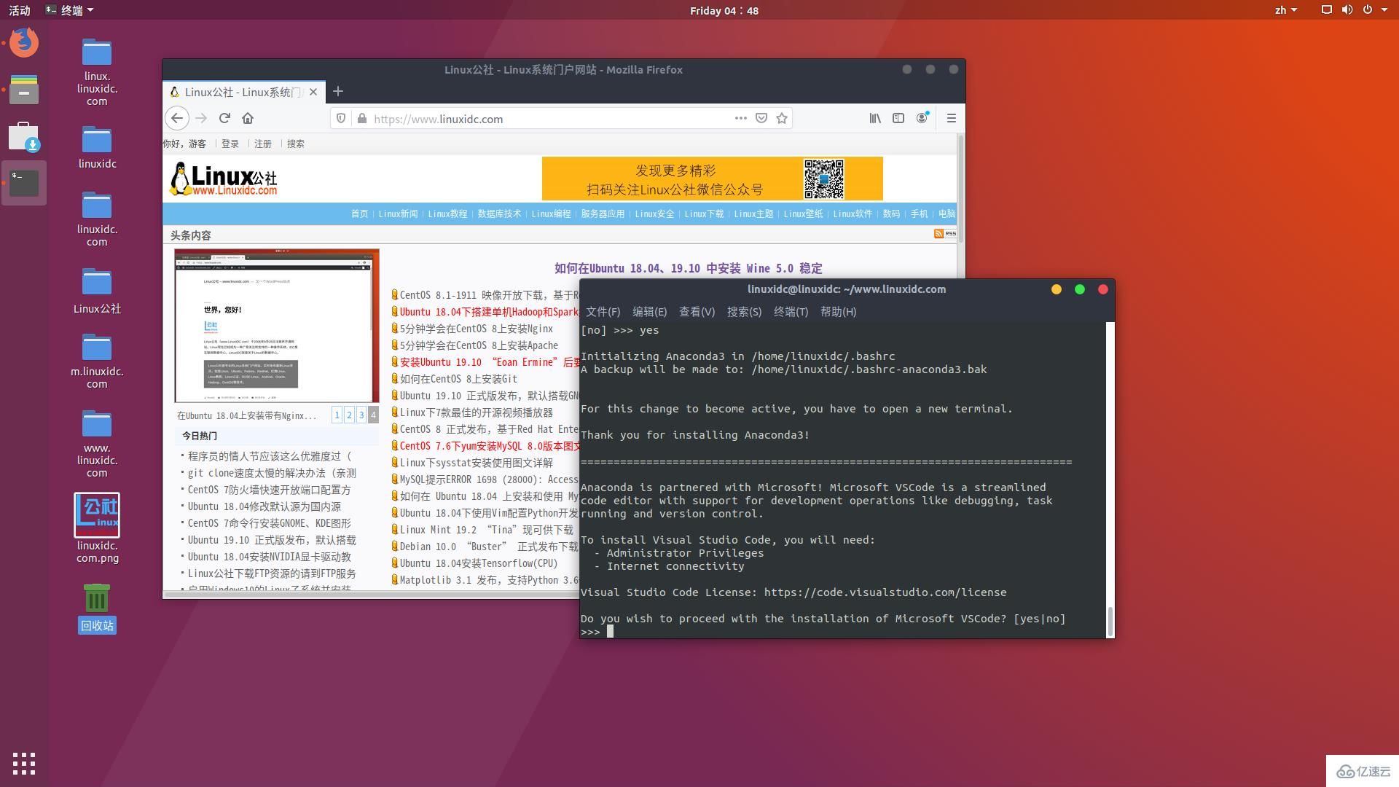Open clock and calendar panel
The height and width of the screenshot is (787, 1399).
tap(724, 10)
